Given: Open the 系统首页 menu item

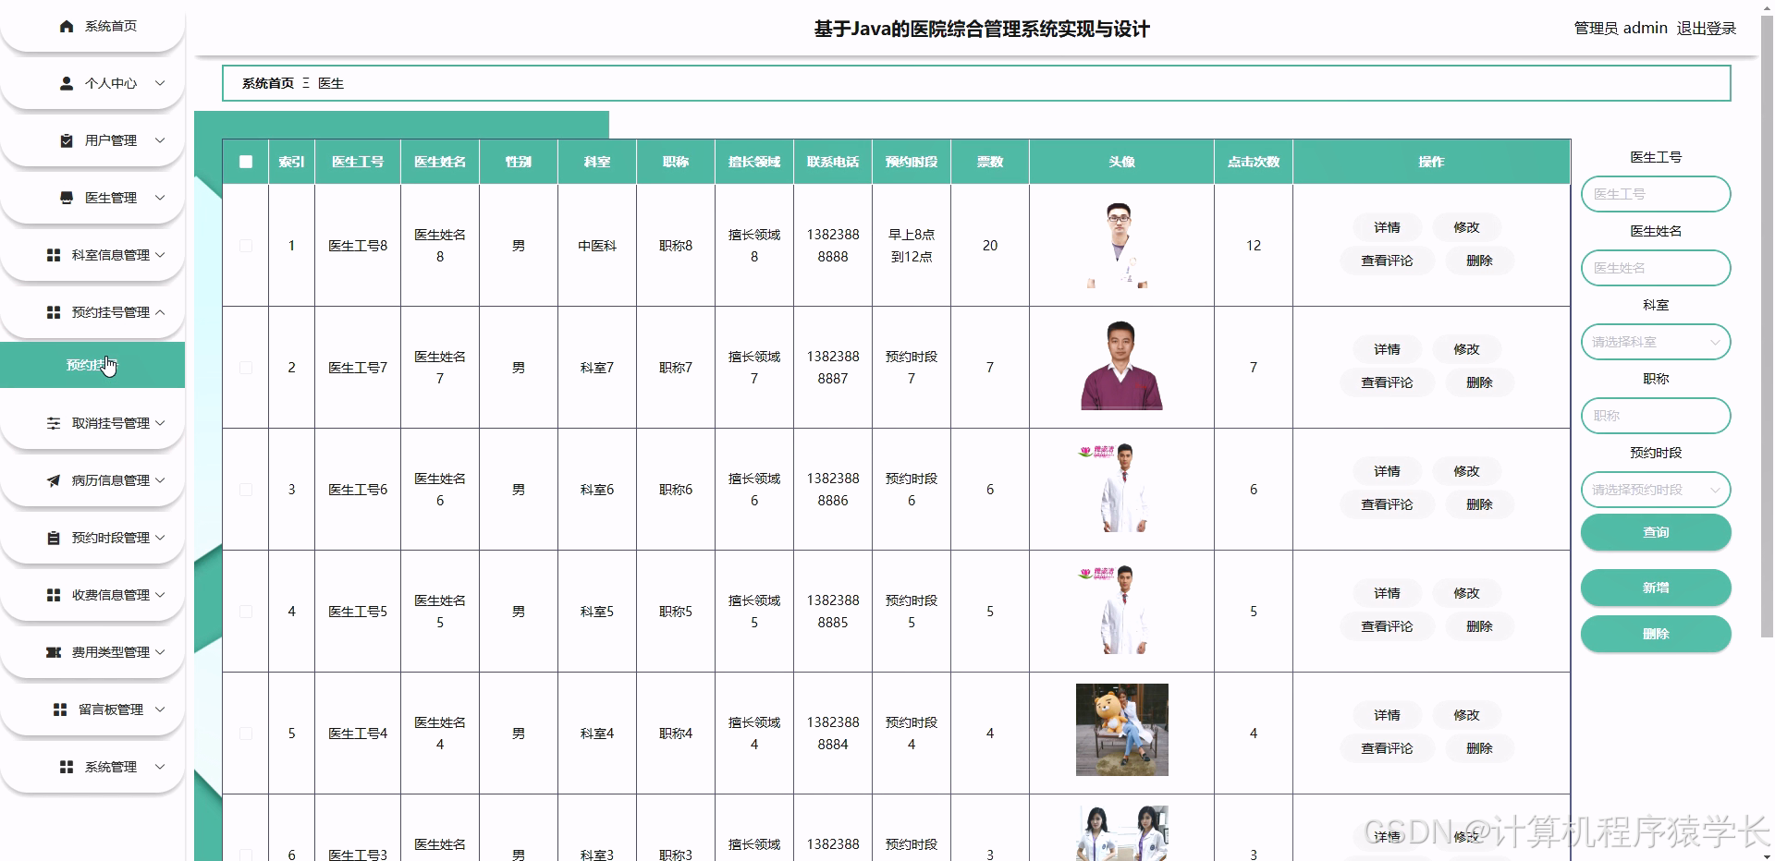Looking at the screenshot, I should (x=92, y=26).
